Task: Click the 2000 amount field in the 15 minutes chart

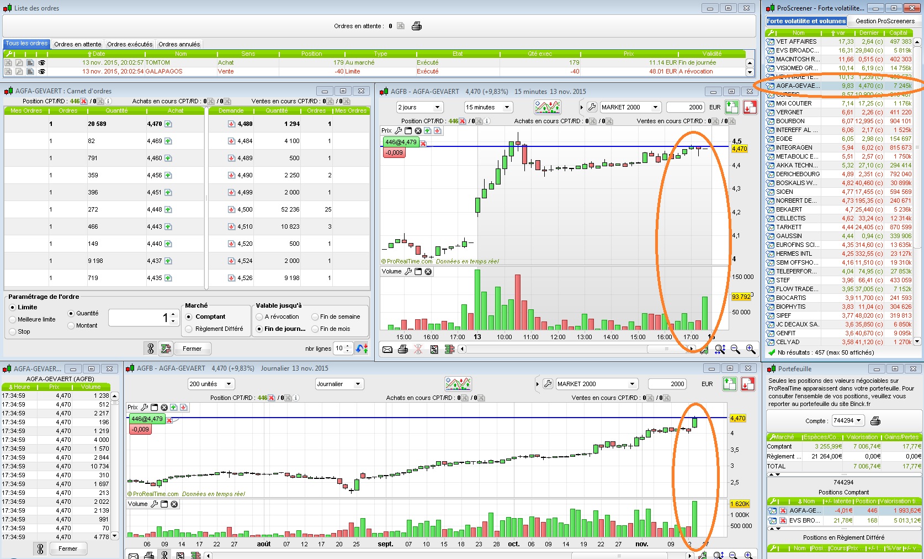Action: (x=686, y=107)
